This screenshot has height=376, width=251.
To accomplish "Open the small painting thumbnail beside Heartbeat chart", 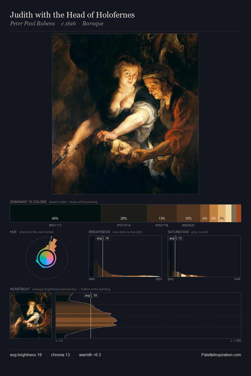I will pos(31,316).
